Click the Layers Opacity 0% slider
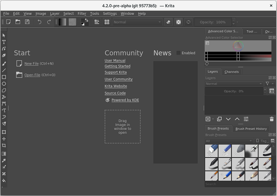277x196 pixels. [234, 91]
